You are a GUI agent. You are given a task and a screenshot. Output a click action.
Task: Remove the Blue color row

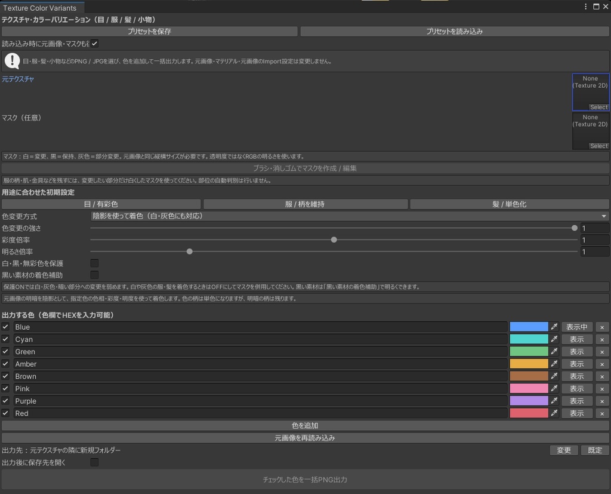[x=602, y=327]
